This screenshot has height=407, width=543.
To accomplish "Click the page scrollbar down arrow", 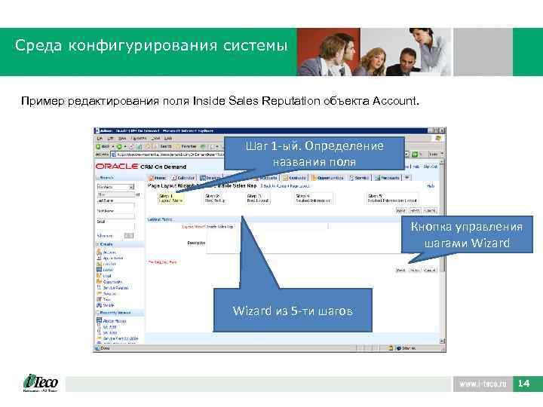I will 442,341.
